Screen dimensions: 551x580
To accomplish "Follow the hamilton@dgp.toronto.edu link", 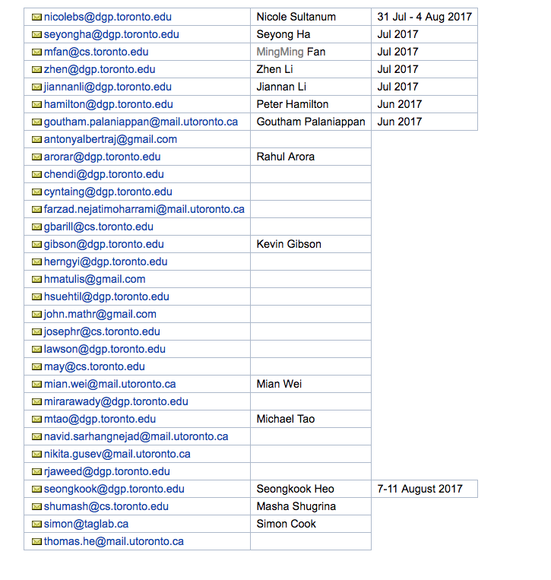I will point(109,104).
